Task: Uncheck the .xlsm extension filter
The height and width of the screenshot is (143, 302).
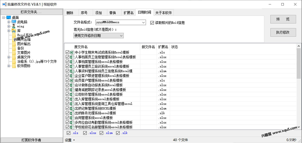Action: [102, 133]
